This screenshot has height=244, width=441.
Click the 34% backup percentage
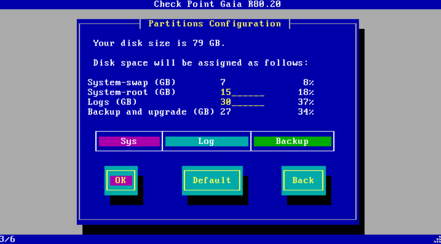tap(306, 112)
